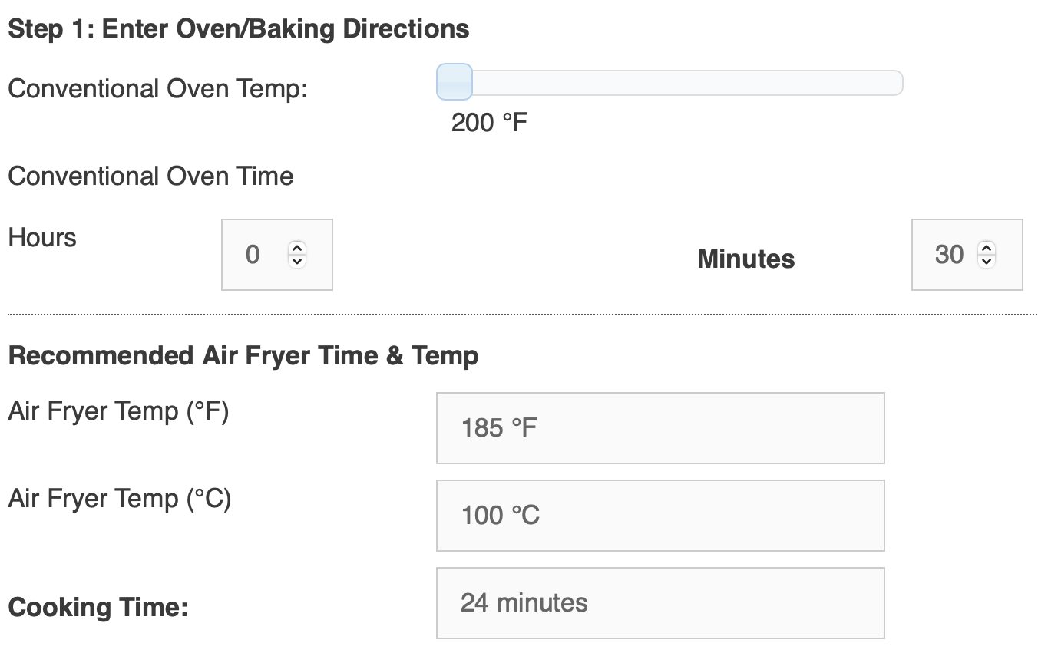Click inside the Air Fryer Temp (°C) field

tap(660, 515)
